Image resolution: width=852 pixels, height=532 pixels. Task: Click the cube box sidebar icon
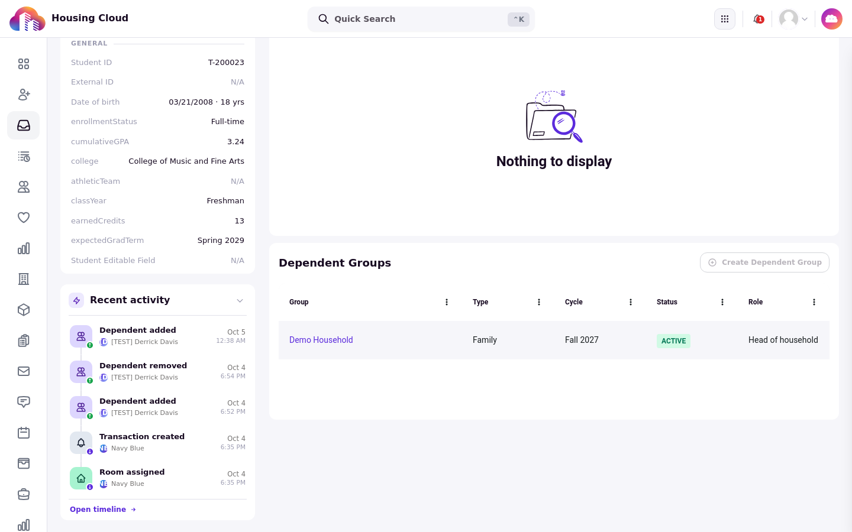click(x=24, y=310)
